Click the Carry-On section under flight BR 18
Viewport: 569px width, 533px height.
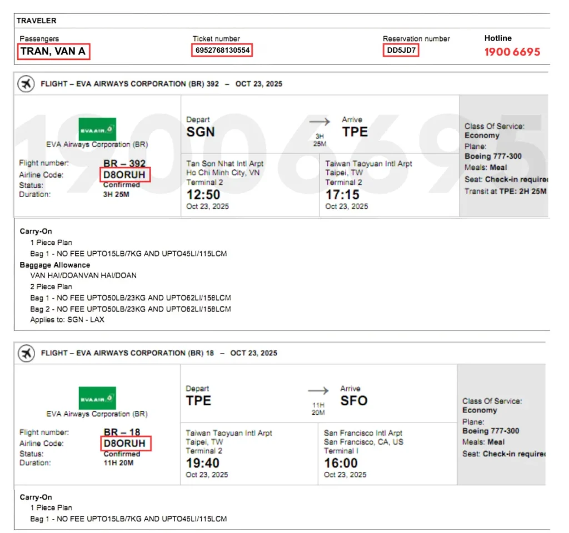[x=36, y=496]
